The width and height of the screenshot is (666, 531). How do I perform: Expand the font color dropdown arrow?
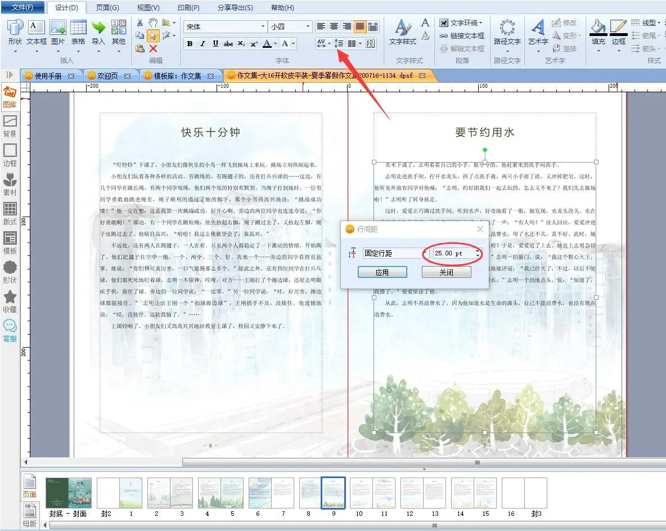(276, 43)
